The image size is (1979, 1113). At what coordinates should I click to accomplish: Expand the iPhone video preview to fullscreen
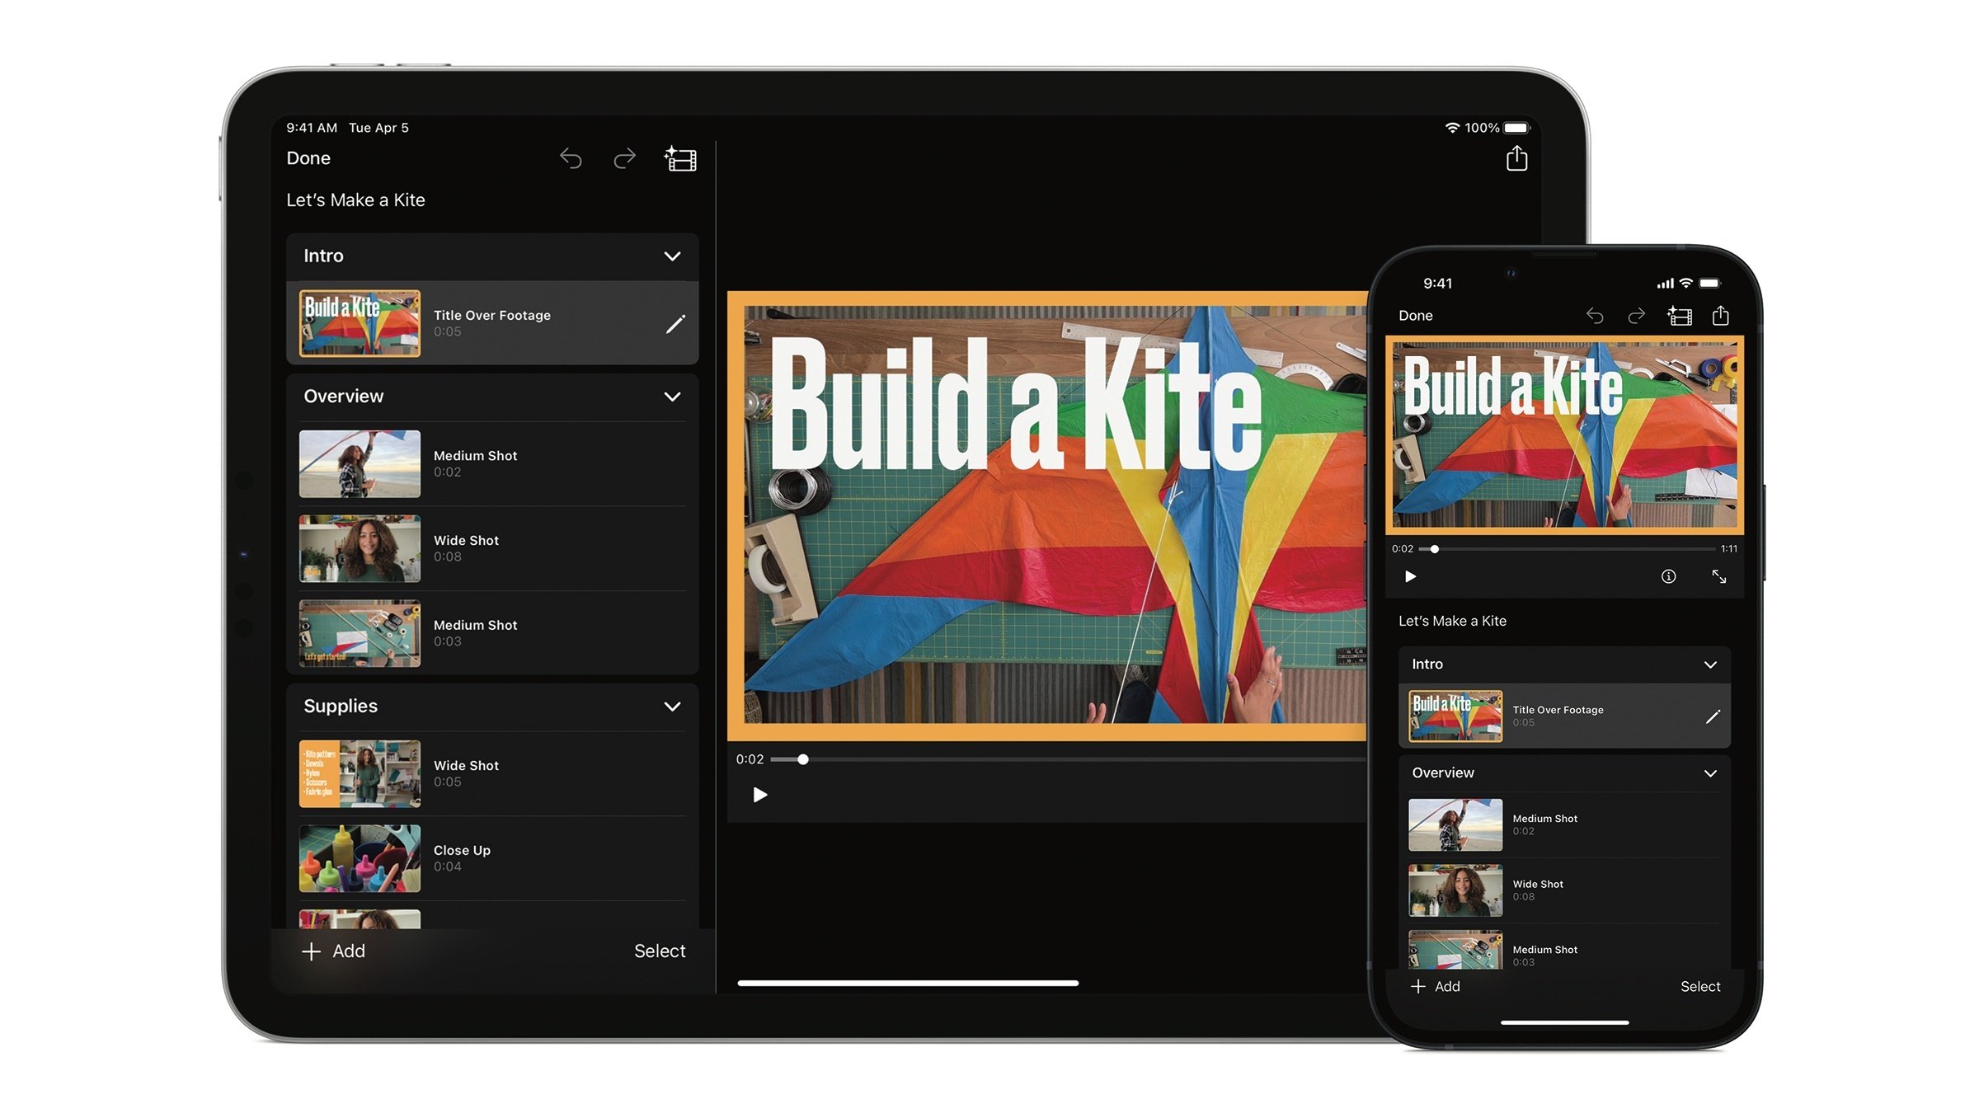tap(1721, 576)
